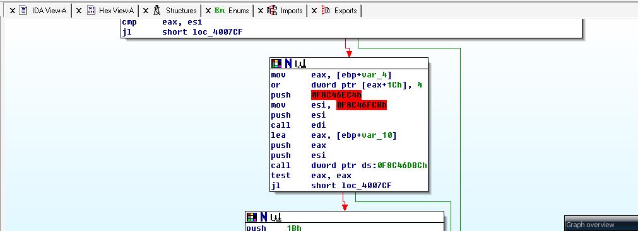Select the 'test eax, eax' instruction
Image resolution: width=638 pixels, height=231 pixels.
coord(311,176)
